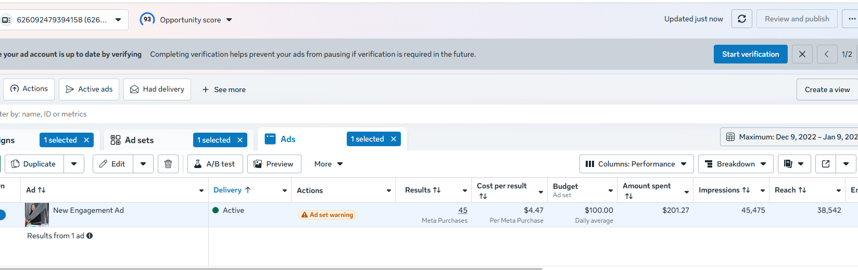
Task: Expand the Opportunity score dropdown
Action: pos(229,20)
